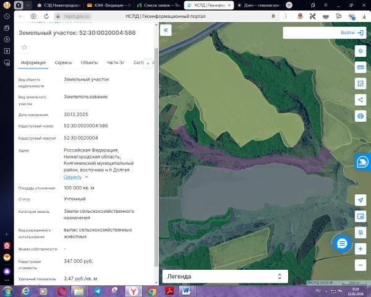Open Windows Start menu orb
Viewport: 371px width, 297px height.
(7, 291)
